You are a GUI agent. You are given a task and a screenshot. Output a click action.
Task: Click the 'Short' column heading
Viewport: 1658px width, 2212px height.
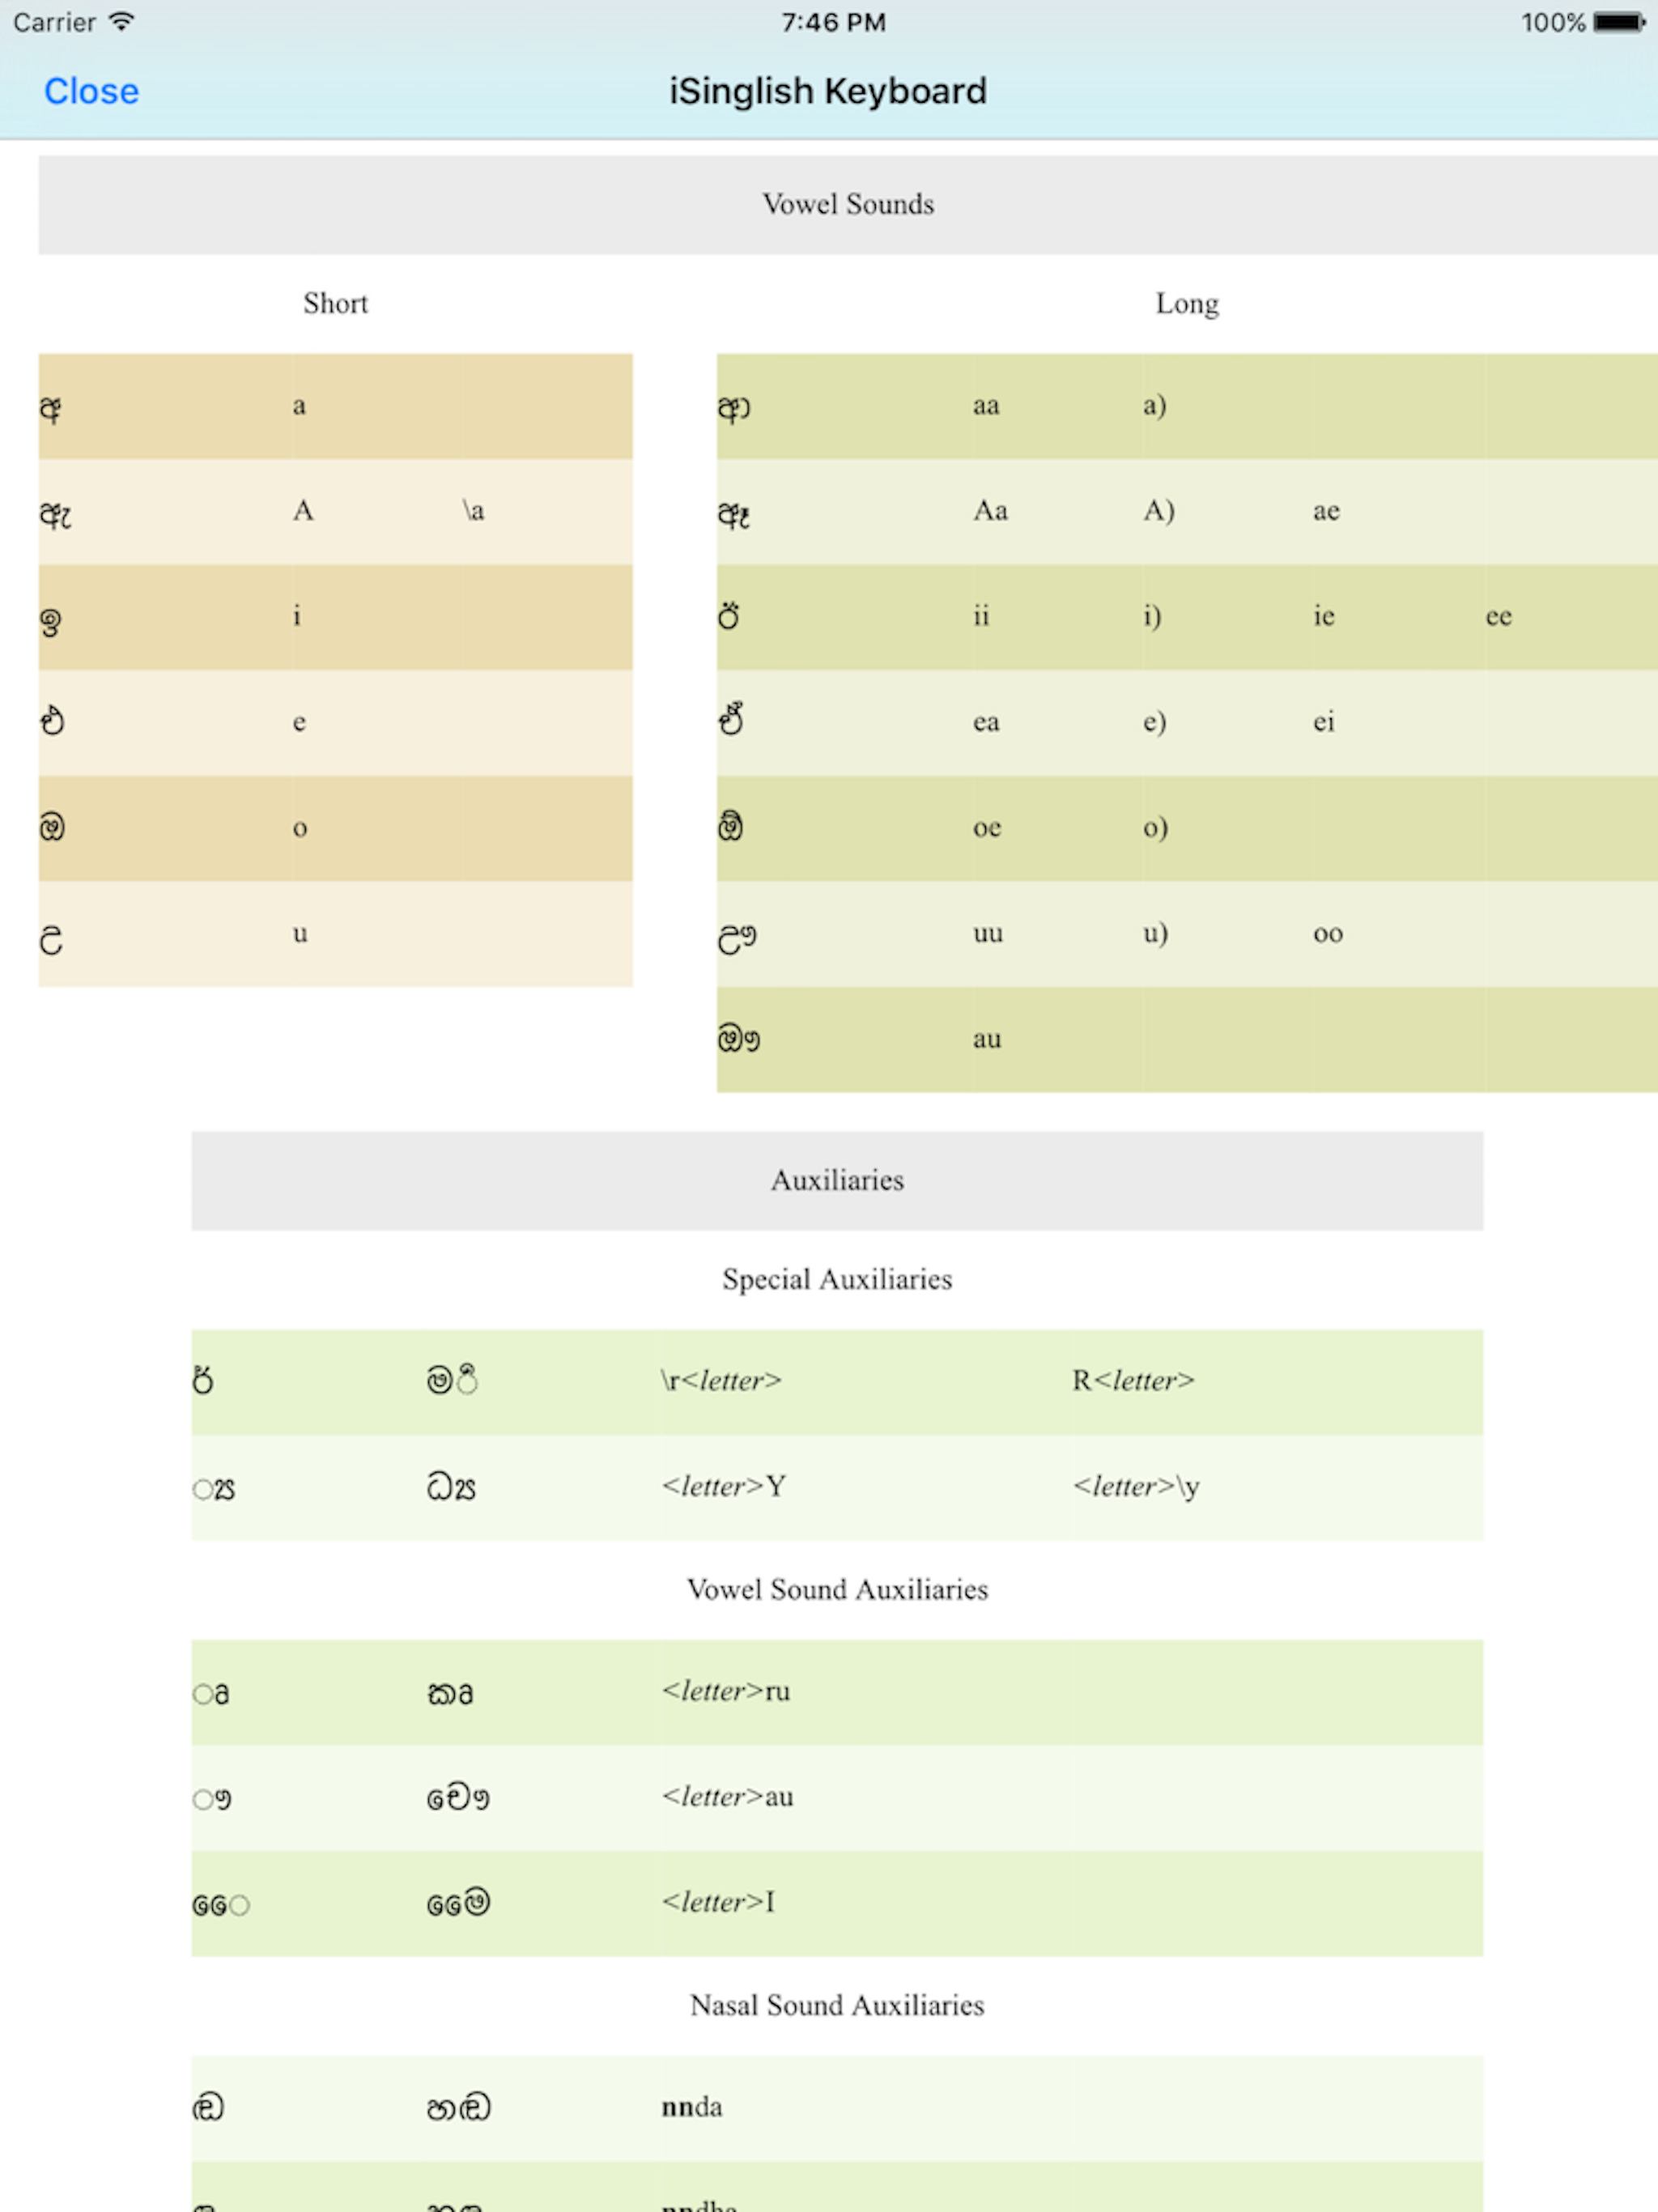coord(335,303)
